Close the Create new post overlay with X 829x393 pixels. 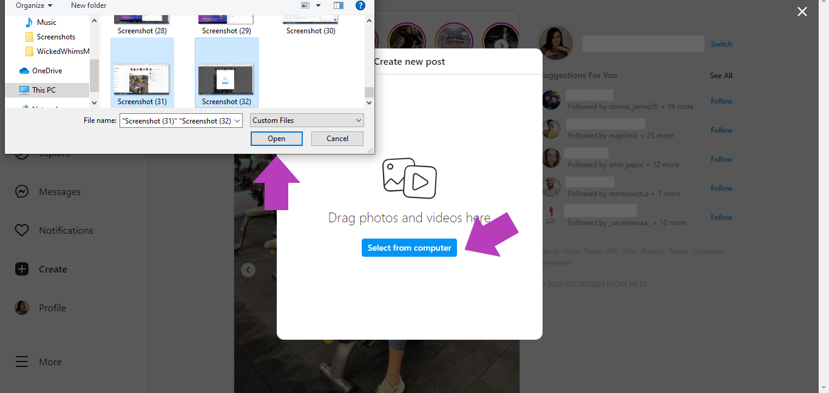click(x=802, y=12)
